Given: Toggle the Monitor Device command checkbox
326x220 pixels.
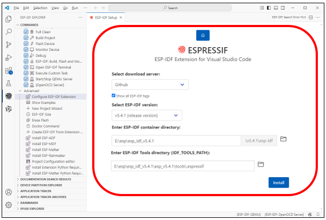Looking at the screenshot, I should point(26,50).
